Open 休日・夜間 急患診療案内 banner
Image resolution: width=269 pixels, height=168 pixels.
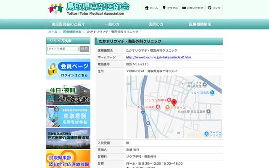pos(68,94)
